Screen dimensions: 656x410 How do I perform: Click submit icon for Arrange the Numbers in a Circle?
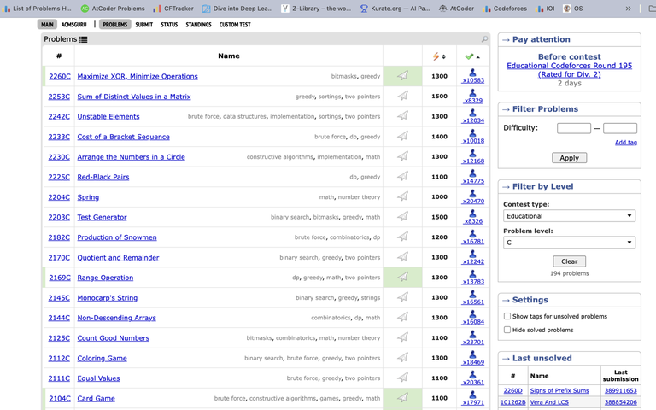(x=402, y=156)
